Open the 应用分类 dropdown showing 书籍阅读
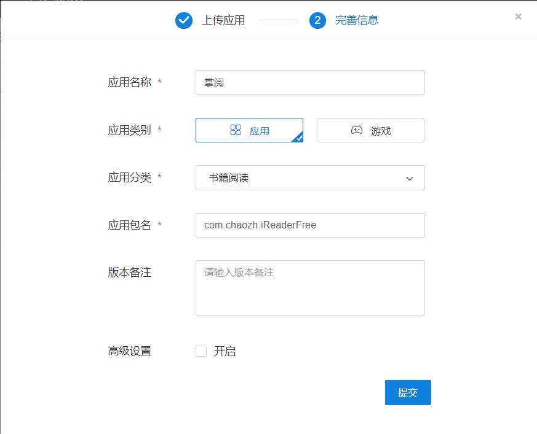The width and height of the screenshot is (537, 434). [310, 177]
